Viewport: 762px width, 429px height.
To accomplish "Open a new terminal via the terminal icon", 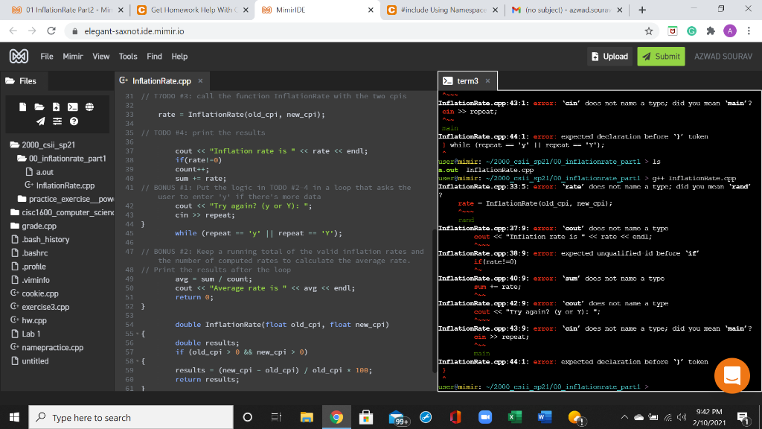I will (x=73, y=107).
